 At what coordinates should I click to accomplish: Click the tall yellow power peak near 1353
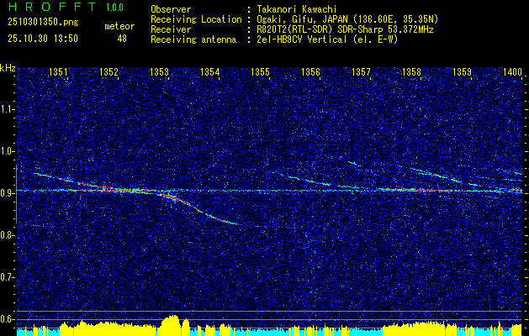[171, 326]
